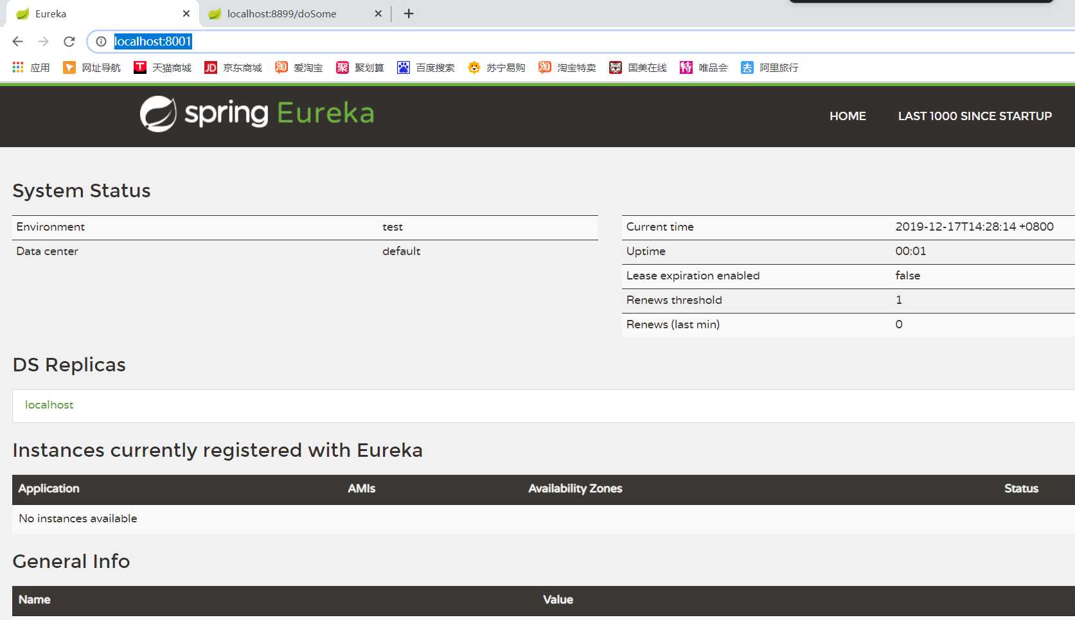The image size is (1075, 620).
Task: Close the localhost:8899/doSome tab
Action: tap(378, 13)
